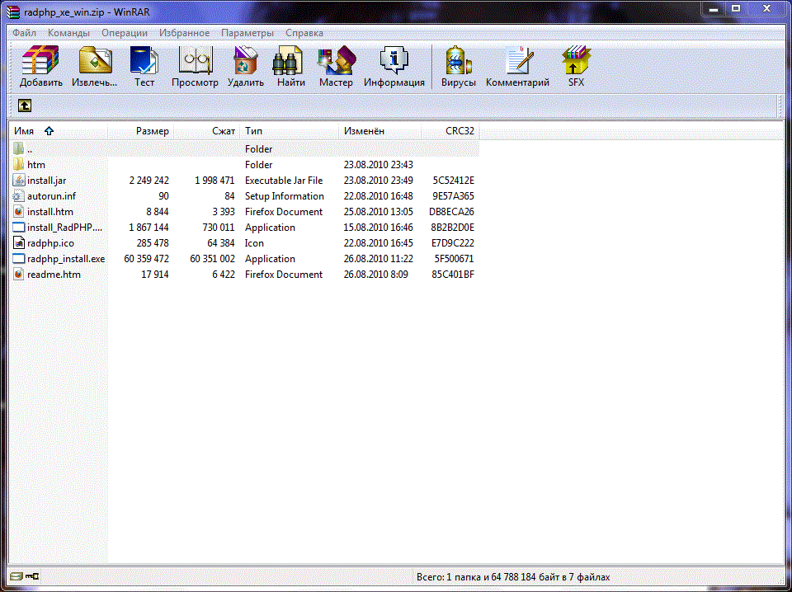The width and height of the screenshot is (792, 592).
Task: Select the autorun.inf gear file icon
Action: click(19, 195)
